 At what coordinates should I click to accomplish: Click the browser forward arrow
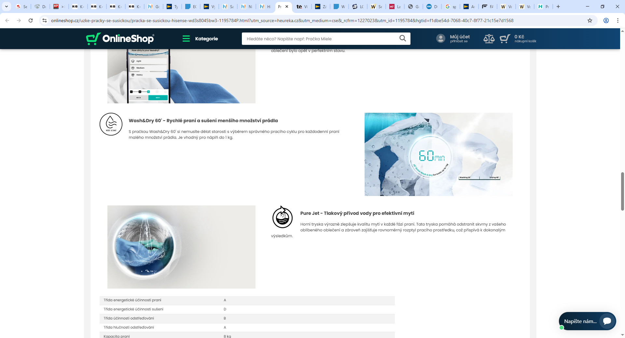pyautogui.click(x=19, y=20)
